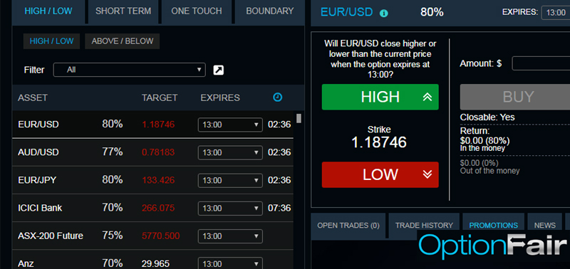This screenshot has width=570, height=269.
Task: Click the grey BUY button
Action: [x=514, y=97]
